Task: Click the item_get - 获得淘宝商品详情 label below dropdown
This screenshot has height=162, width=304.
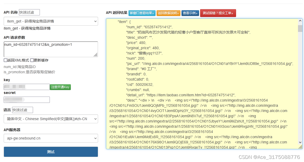Action: [x=27, y=28]
